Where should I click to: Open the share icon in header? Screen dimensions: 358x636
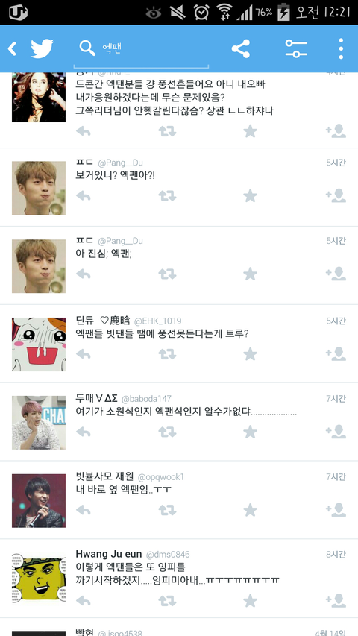[241, 48]
